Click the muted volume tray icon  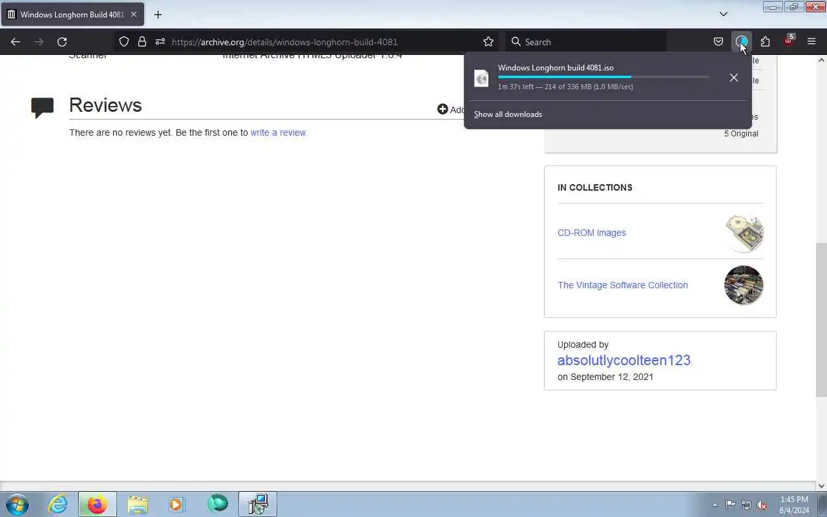tap(762, 505)
